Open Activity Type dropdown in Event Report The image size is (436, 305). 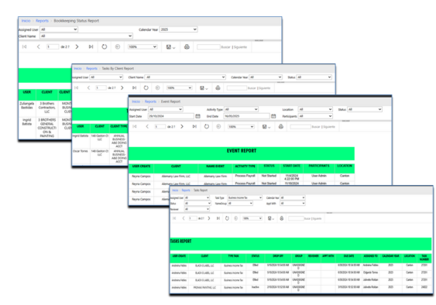[x=241, y=109]
